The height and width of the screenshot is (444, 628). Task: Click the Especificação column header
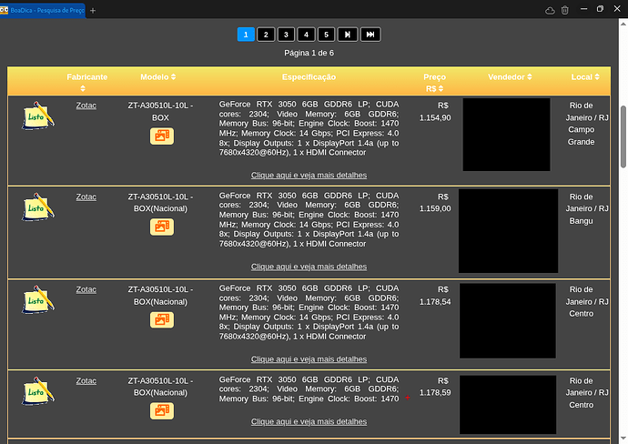(x=309, y=76)
